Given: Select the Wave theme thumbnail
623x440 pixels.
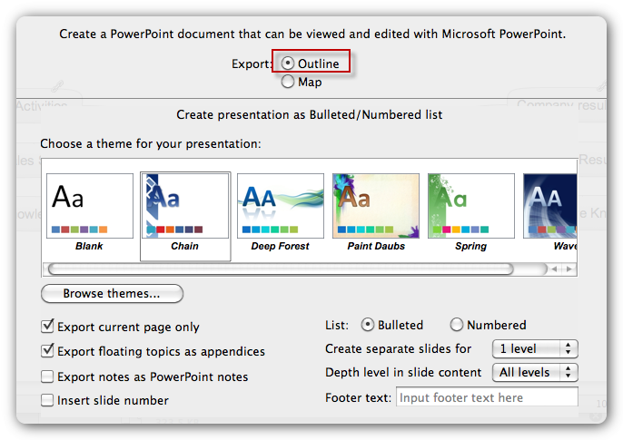Looking at the screenshot, I should point(550,206).
